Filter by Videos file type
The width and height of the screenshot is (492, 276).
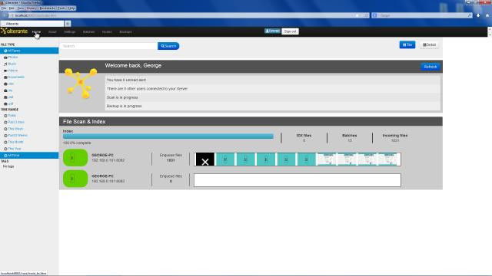[x=12, y=71]
